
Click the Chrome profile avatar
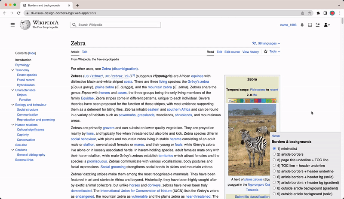[332, 13]
